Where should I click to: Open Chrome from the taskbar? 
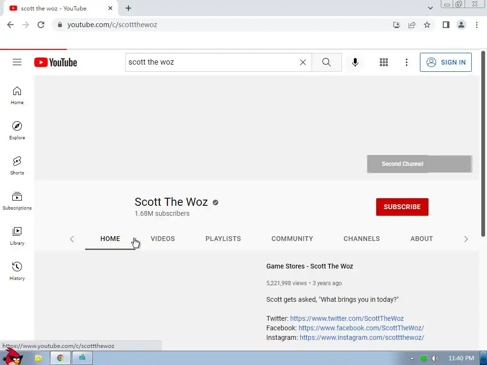pos(60,358)
